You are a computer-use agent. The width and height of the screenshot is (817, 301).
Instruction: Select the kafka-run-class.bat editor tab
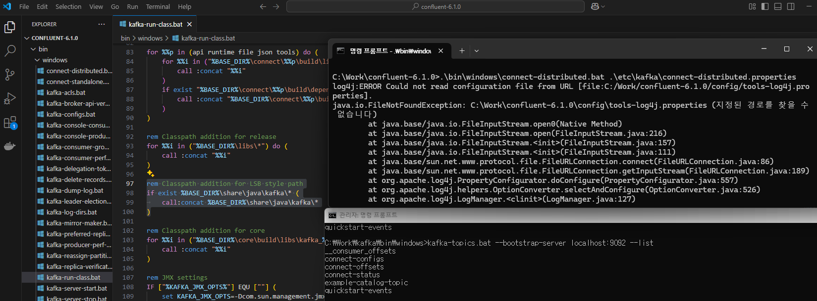[155, 24]
